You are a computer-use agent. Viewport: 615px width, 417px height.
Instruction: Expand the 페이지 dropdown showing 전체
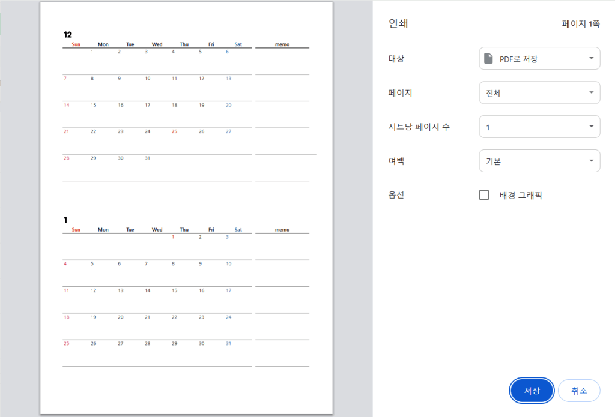point(539,93)
